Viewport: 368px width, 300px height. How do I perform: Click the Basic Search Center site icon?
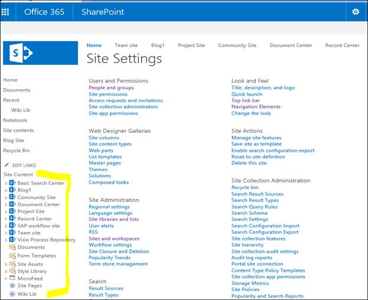(12, 183)
